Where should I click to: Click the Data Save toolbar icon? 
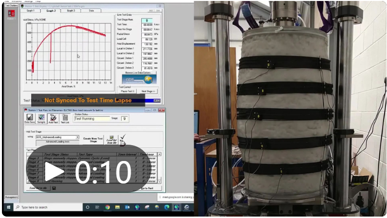pos(30,119)
